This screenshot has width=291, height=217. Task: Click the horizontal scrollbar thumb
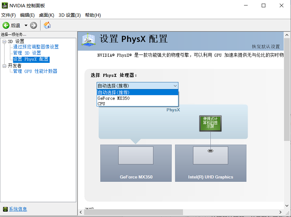(x=133, y=212)
